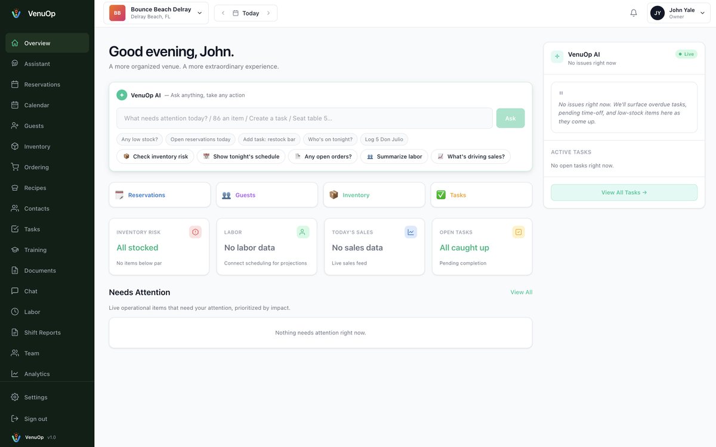Click the Analytics chart icon in sidebar
Viewport: 716px width, 447px height.
[x=15, y=374]
